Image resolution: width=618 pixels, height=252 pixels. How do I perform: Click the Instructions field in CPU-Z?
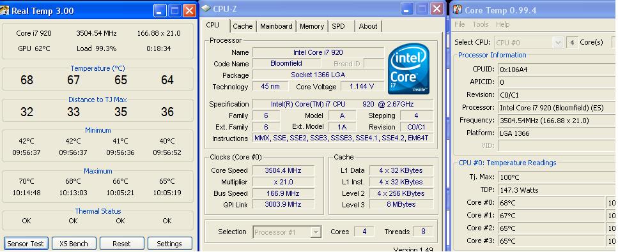click(x=343, y=138)
